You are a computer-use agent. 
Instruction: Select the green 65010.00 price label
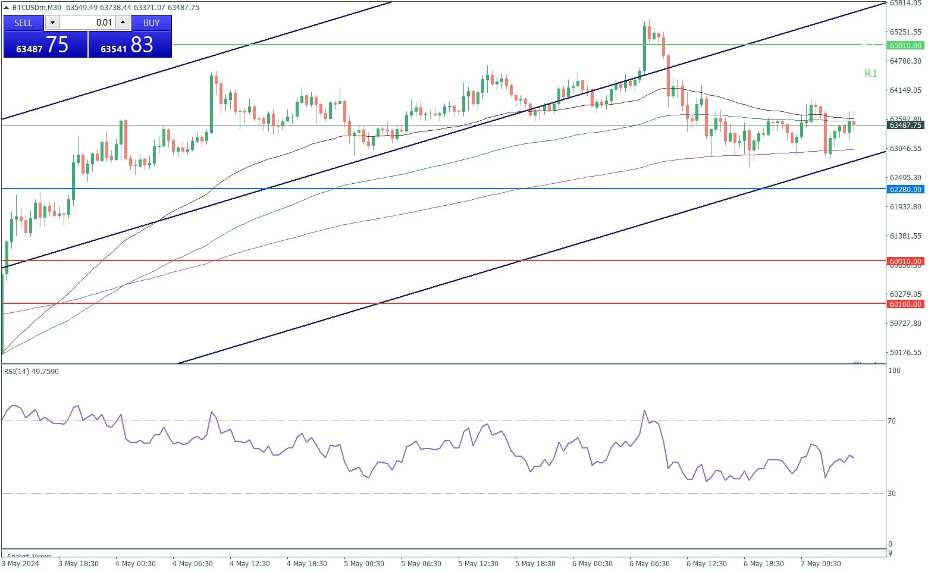pyautogui.click(x=905, y=45)
